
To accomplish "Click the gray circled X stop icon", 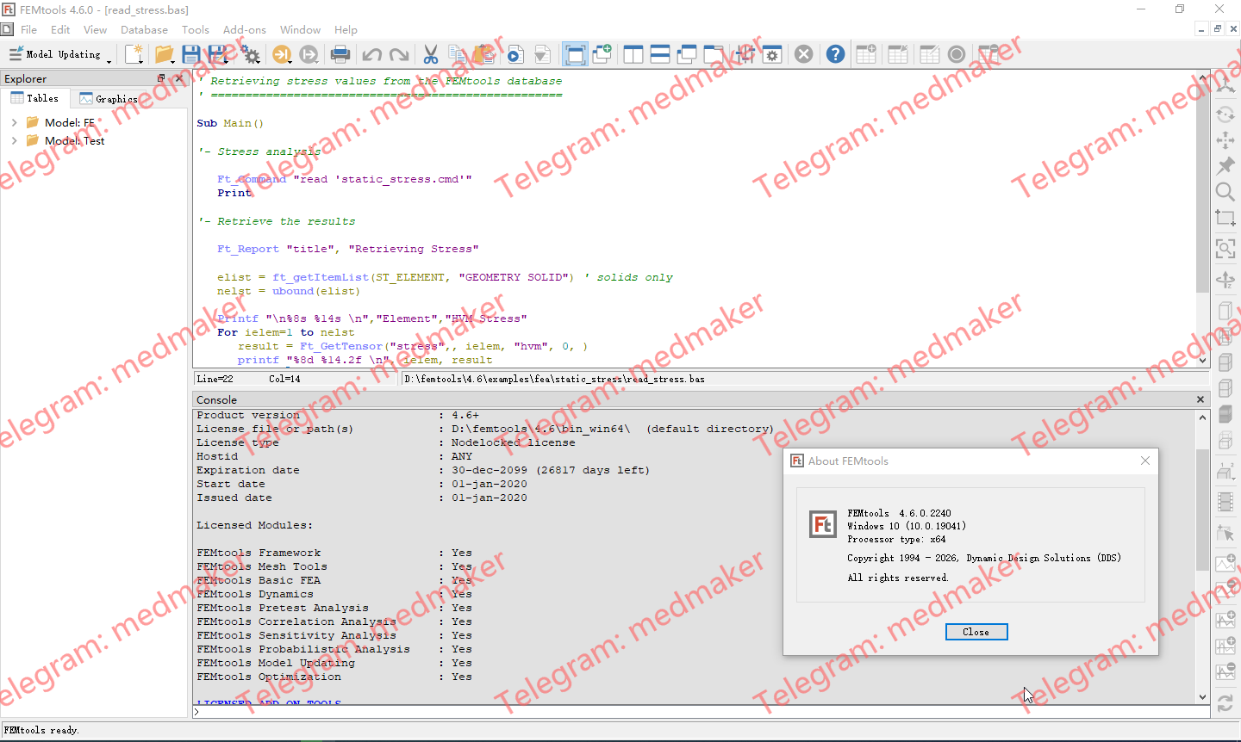I will [803, 54].
